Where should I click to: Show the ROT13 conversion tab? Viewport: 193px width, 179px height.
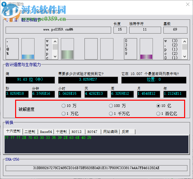tap(77, 132)
